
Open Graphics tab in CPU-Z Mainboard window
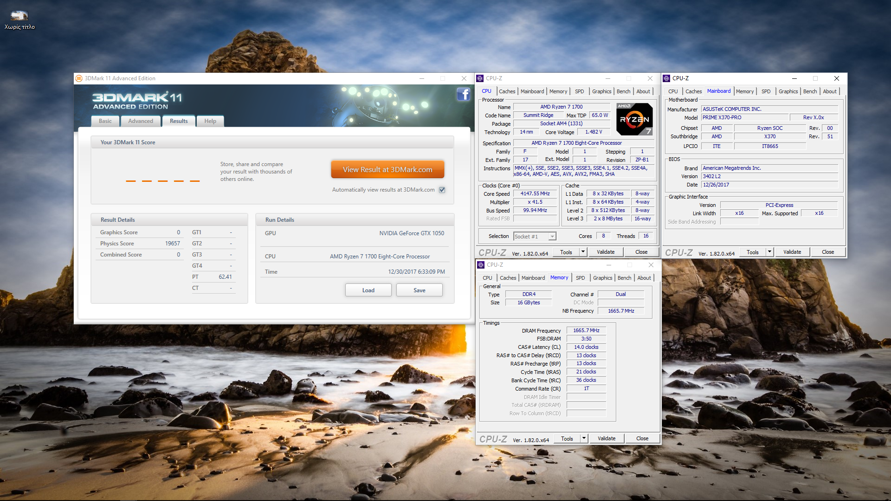pyautogui.click(x=788, y=91)
